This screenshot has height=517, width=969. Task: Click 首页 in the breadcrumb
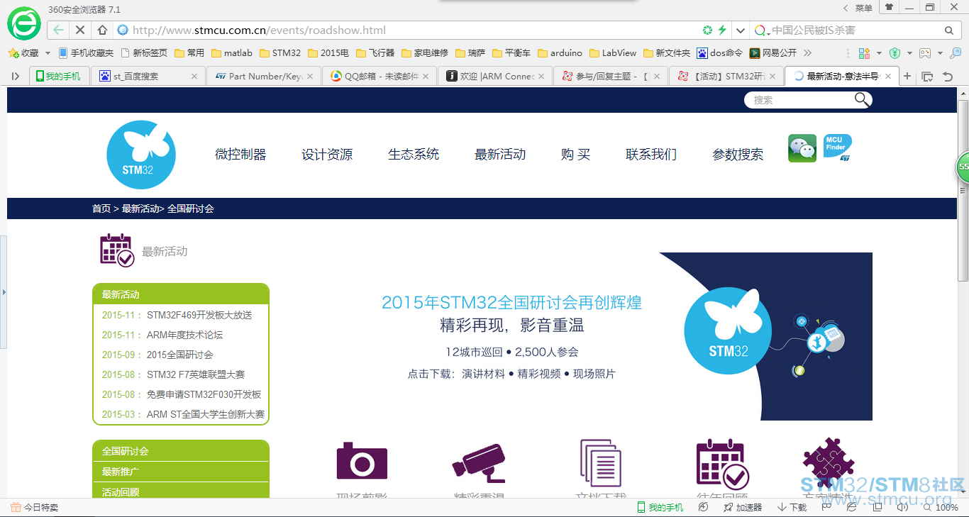tap(101, 209)
